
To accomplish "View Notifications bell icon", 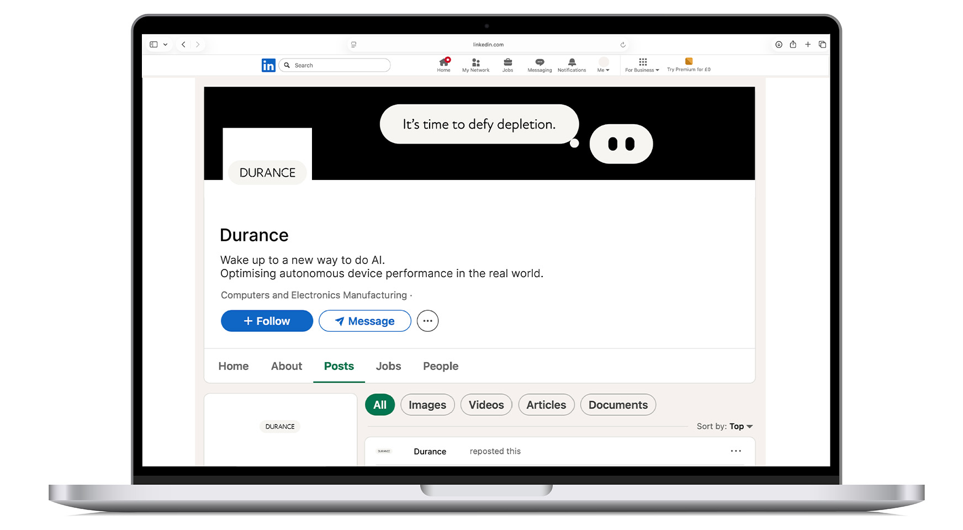I will [572, 63].
